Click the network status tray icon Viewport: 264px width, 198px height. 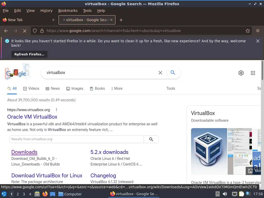tap(234, 194)
